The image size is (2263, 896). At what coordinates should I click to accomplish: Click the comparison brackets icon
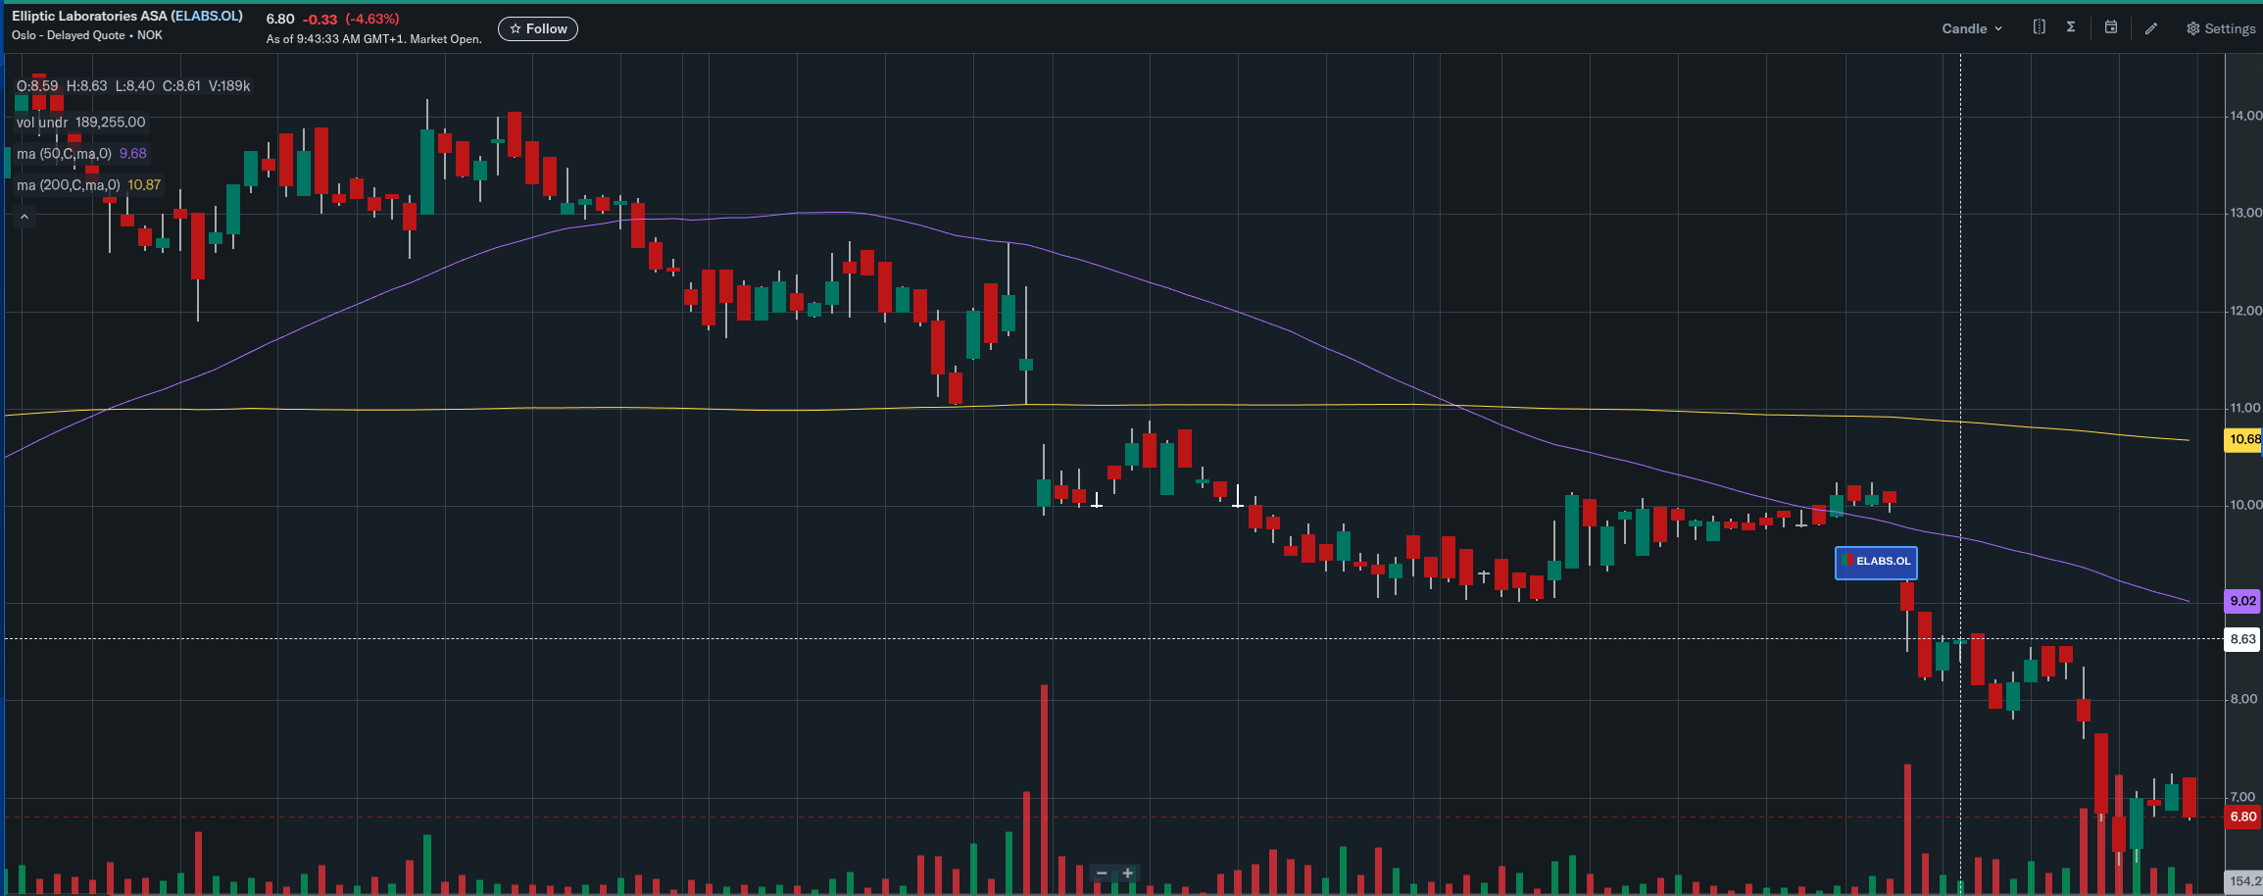coord(2039,27)
